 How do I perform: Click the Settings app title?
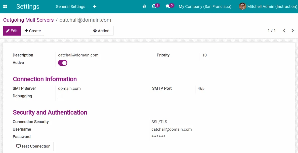tap(28, 7)
